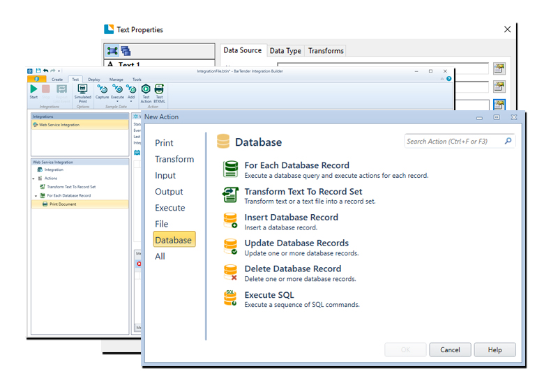
Task: Click the search magnifier icon in New Action
Action: pos(508,142)
